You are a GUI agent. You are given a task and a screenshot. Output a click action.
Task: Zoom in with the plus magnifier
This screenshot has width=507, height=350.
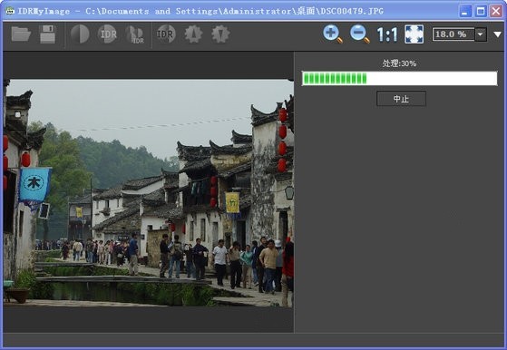click(332, 34)
